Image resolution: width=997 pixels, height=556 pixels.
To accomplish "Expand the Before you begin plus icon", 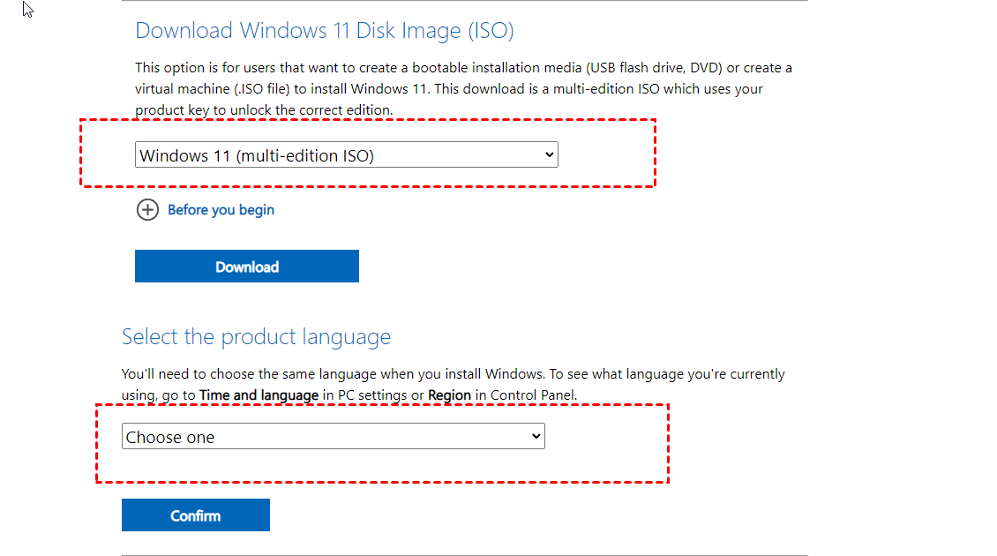I will click(x=146, y=210).
